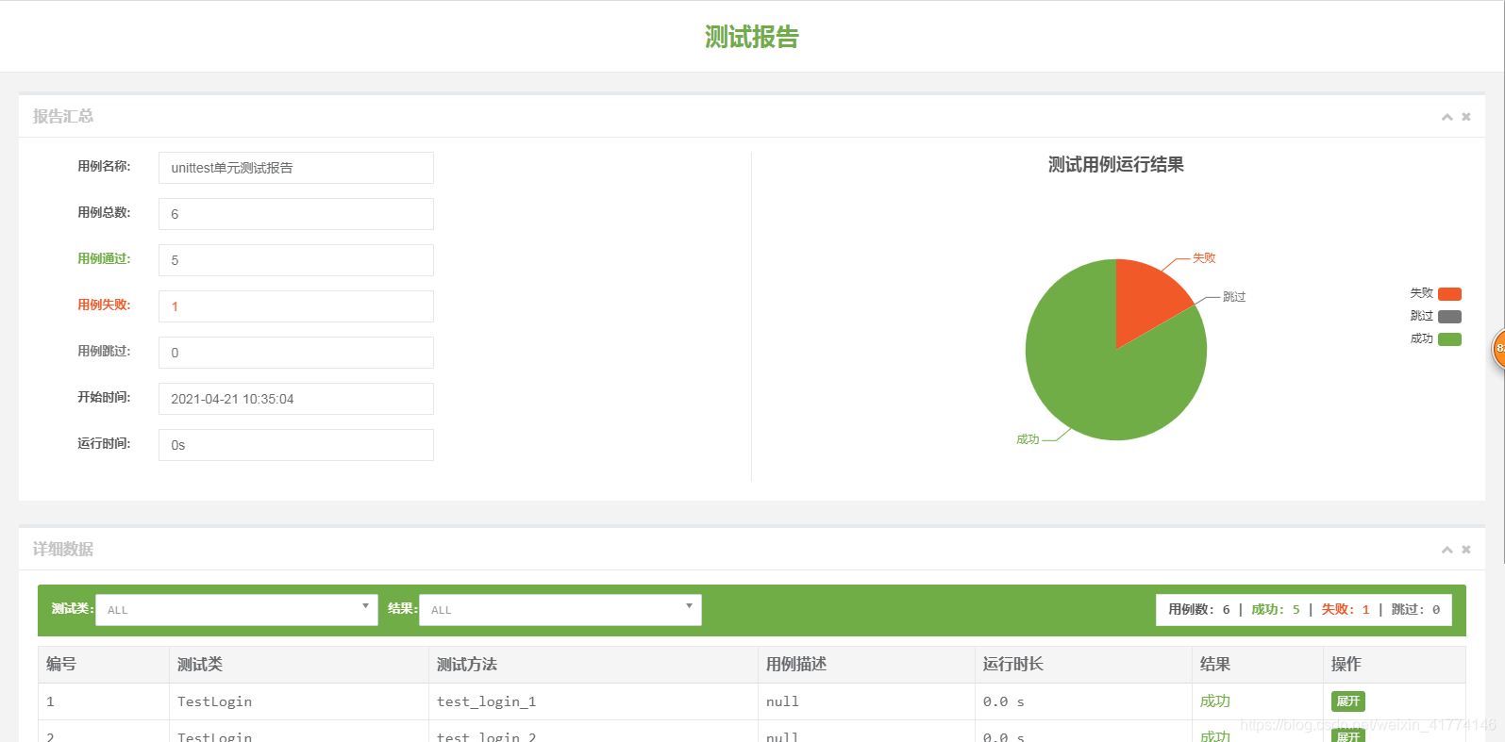
Task: Click the 跳过 label on pie chart
Action: [1234, 296]
